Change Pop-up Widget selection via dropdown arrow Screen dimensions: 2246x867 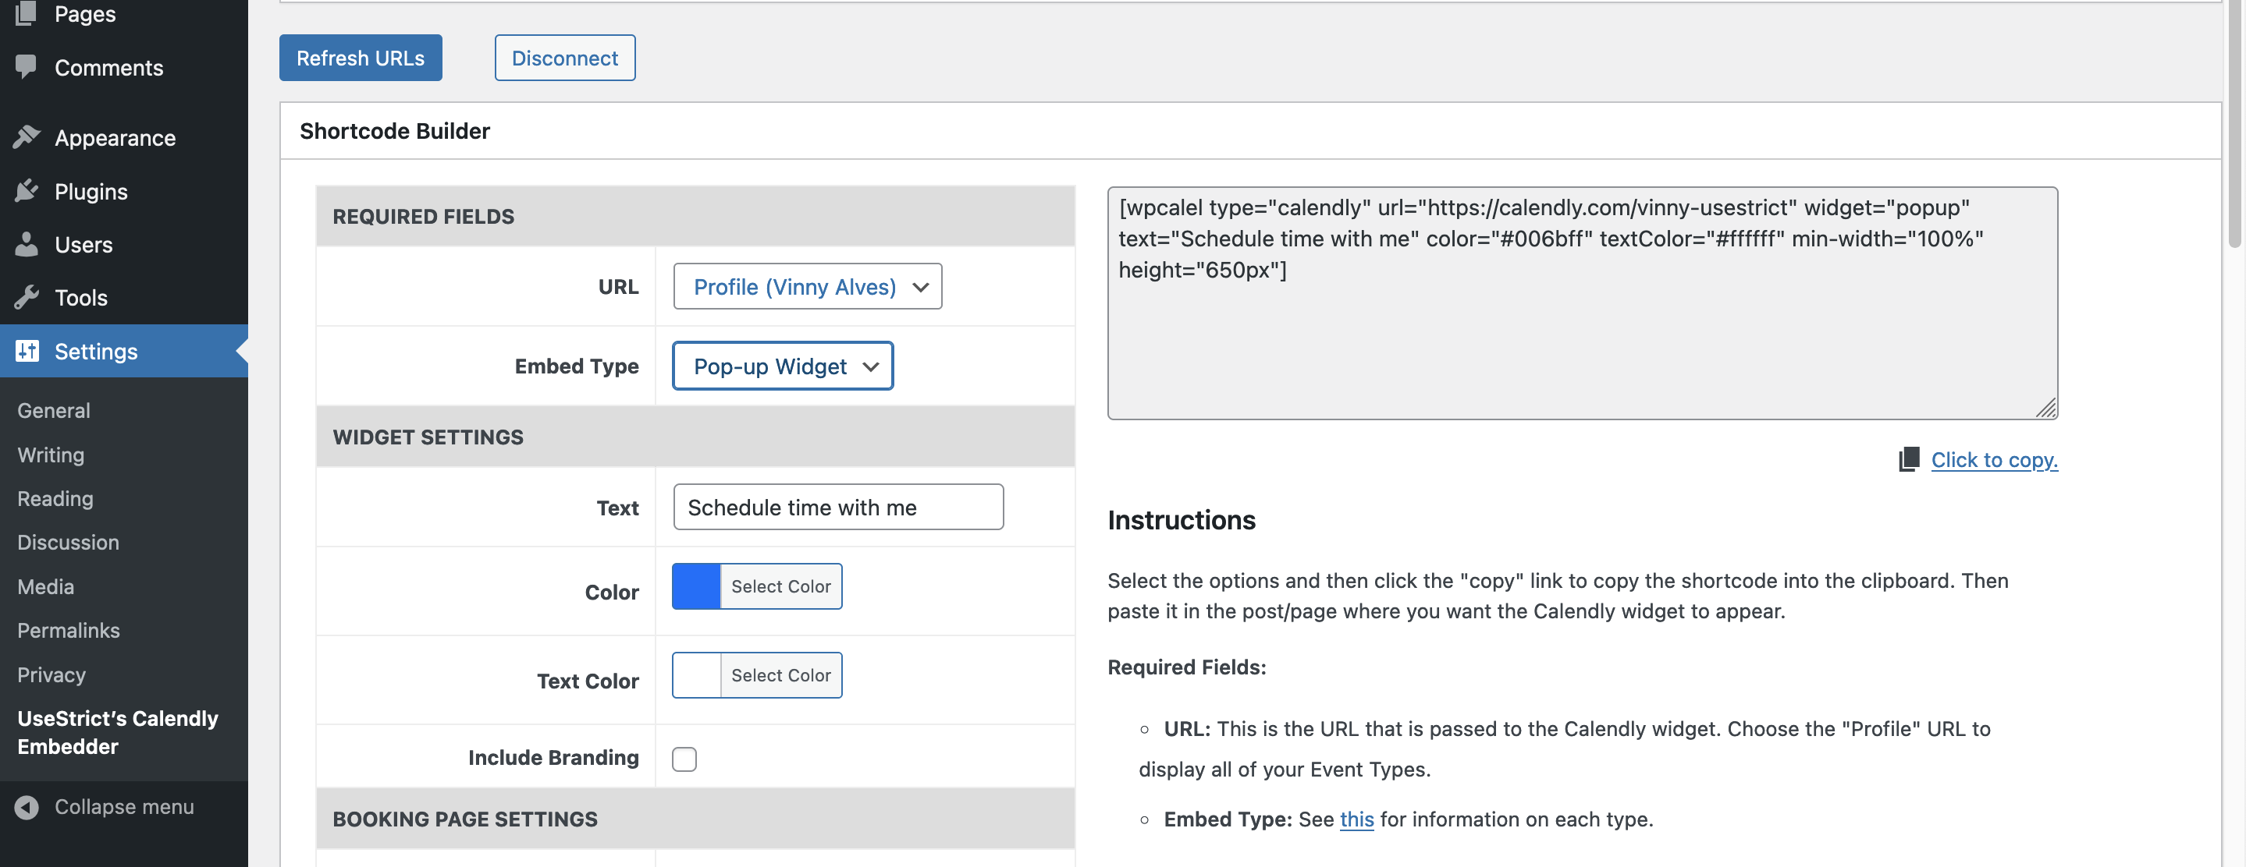[x=871, y=366]
